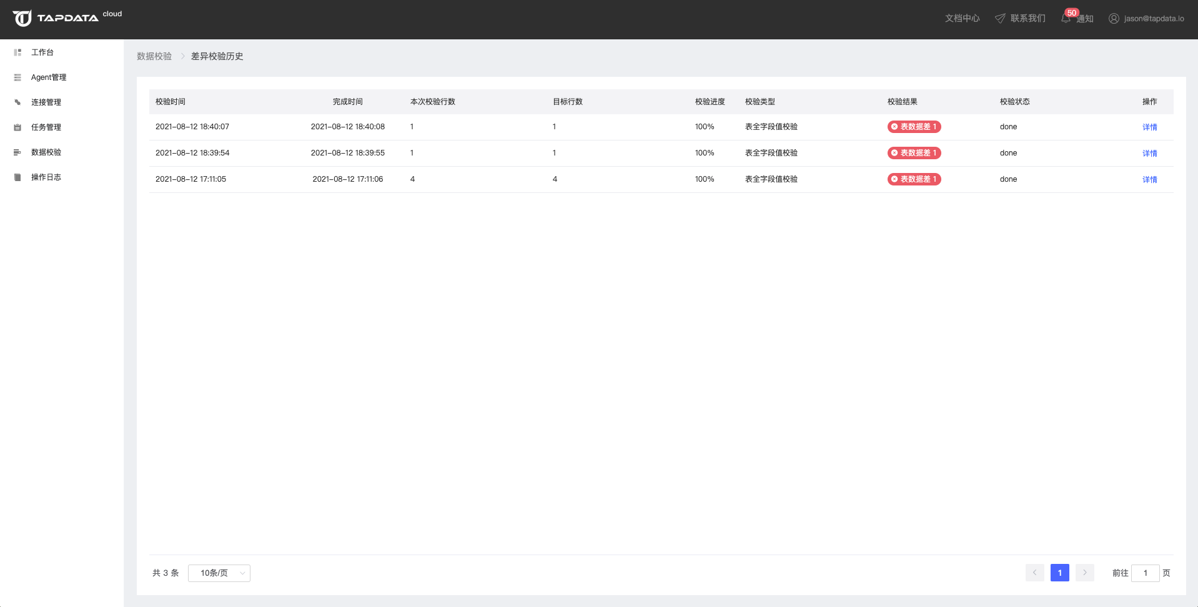1198x607 pixels.
Task: Click the paper plane contact icon
Action: pos(1000,19)
